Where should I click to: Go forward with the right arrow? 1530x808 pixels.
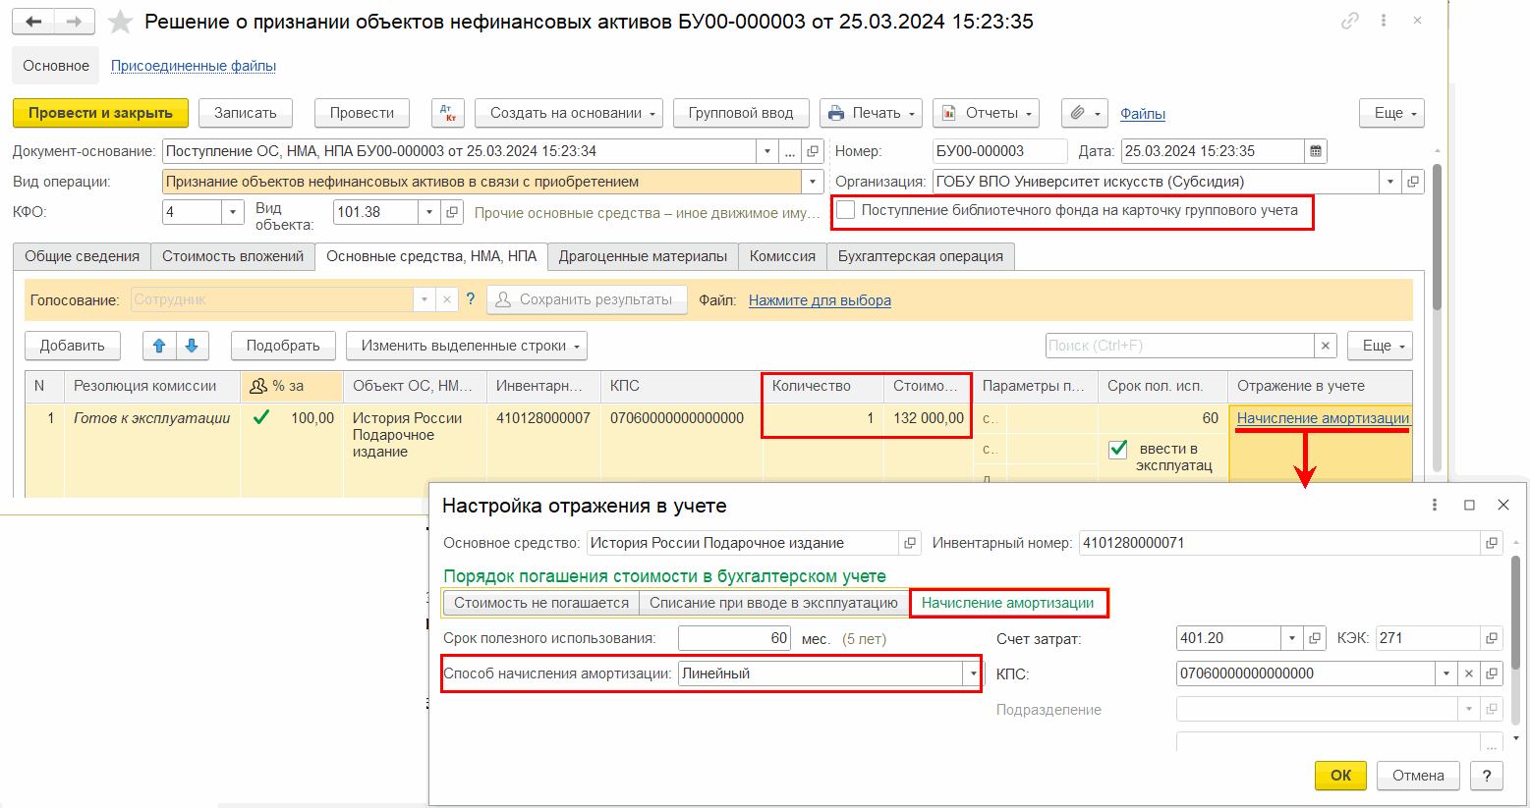pos(75,21)
